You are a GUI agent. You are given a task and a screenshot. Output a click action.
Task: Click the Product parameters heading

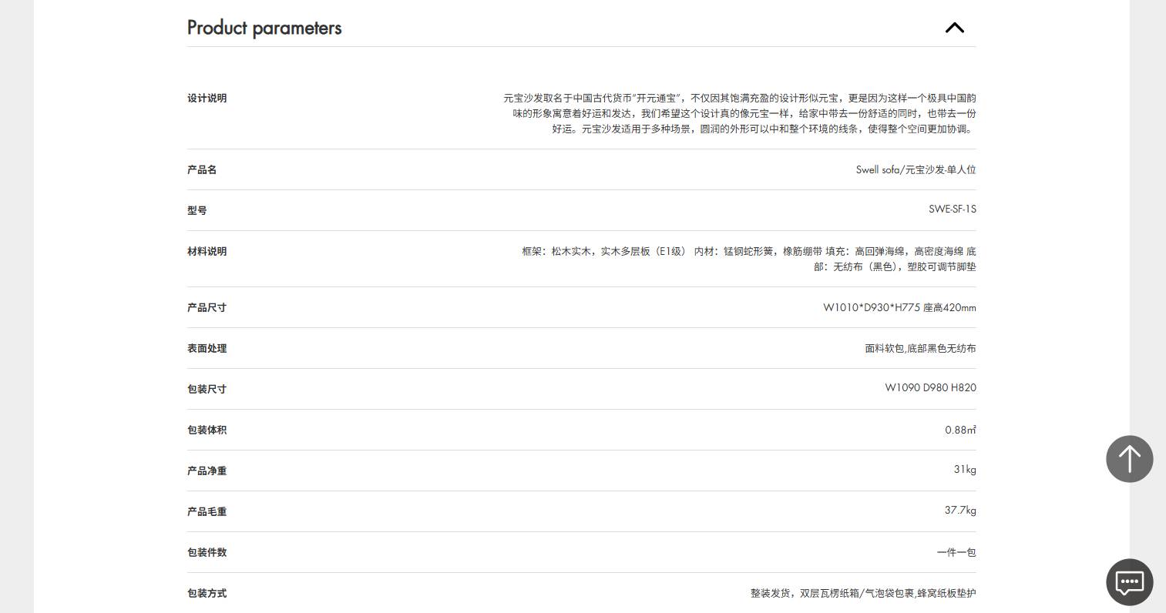coord(264,28)
